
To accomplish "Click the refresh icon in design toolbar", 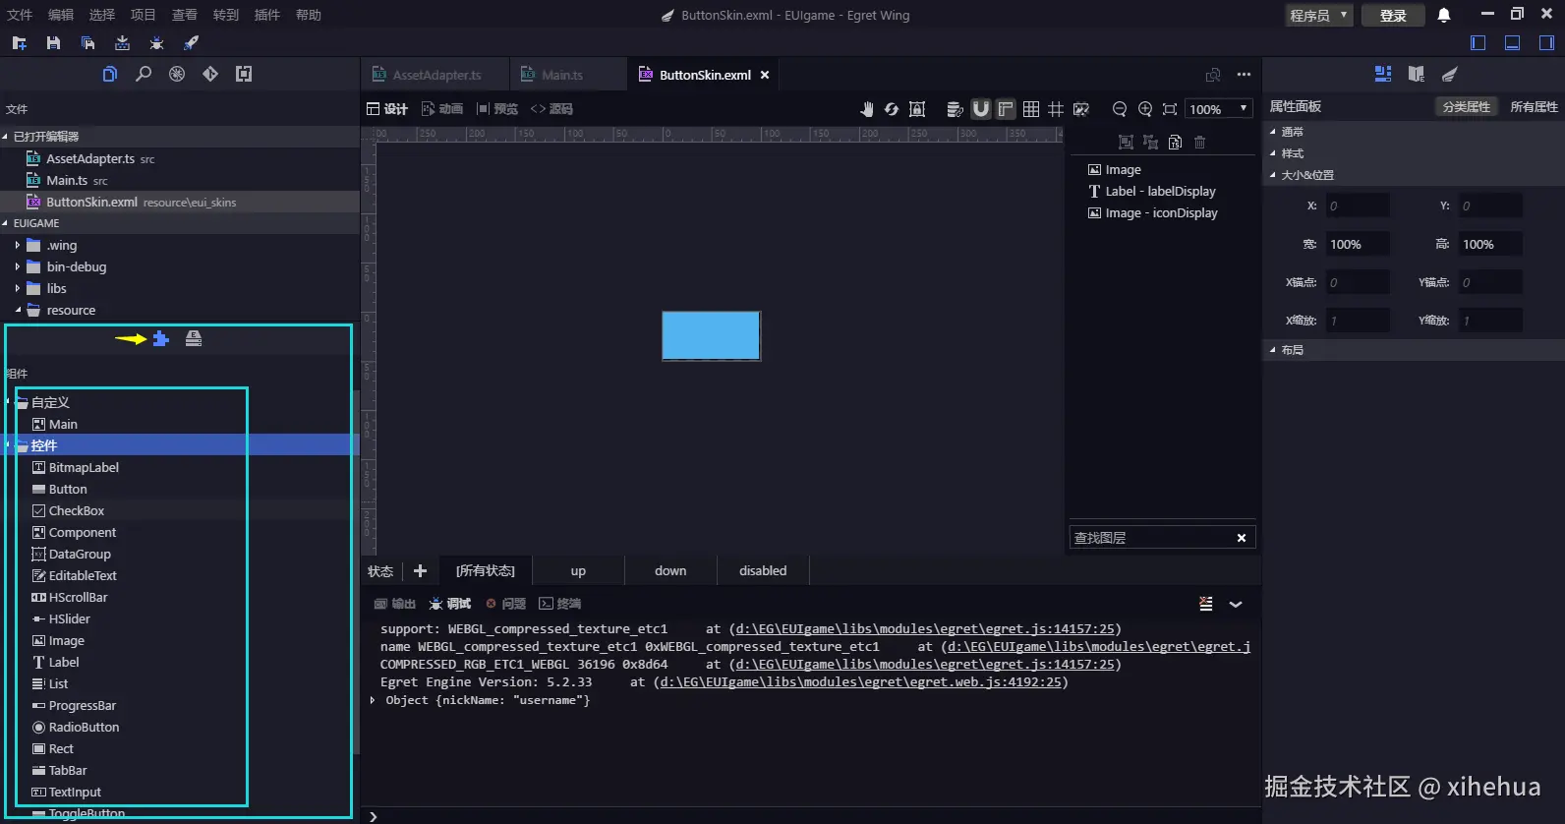I will 892,109.
